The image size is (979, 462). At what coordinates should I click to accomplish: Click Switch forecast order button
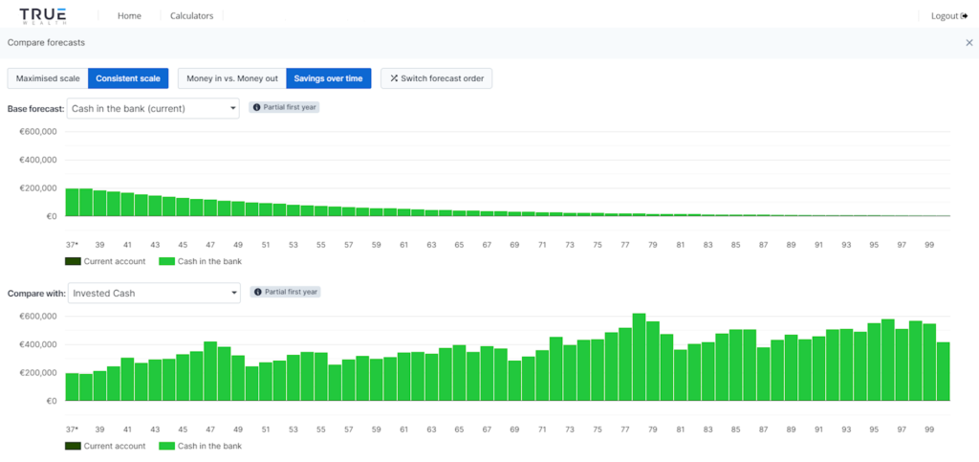click(436, 78)
